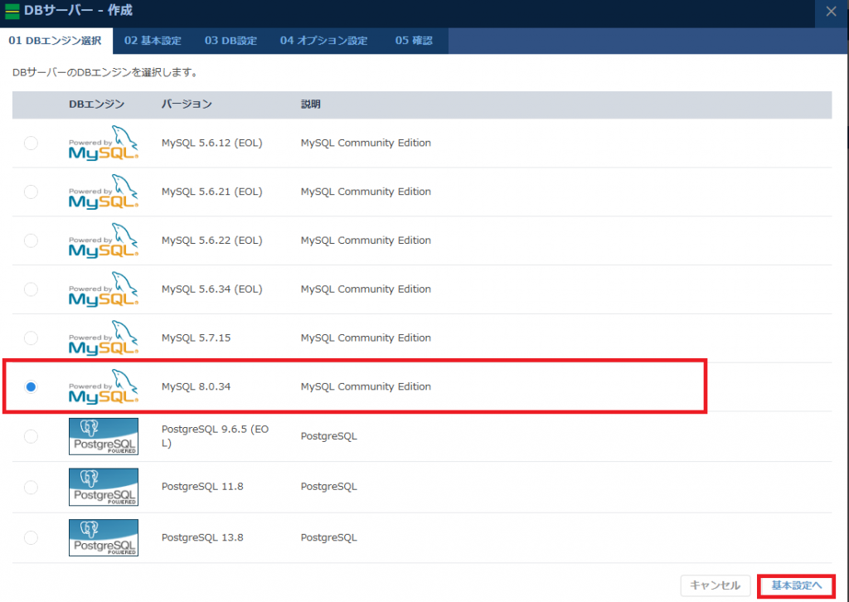This screenshot has height=602, width=849.
Task: Click the PostgreSQL logo in the 13.8 row
Action: (104, 537)
